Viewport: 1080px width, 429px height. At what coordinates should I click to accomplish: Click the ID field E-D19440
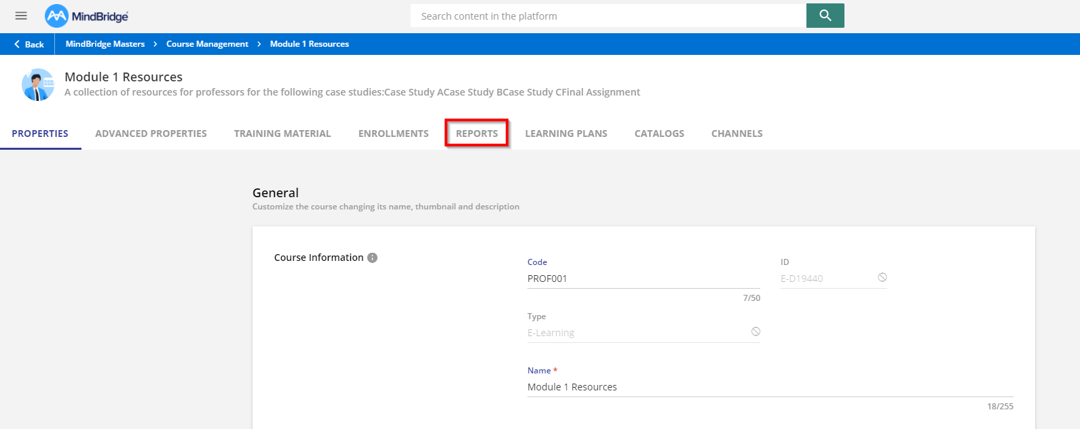tap(834, 279)
